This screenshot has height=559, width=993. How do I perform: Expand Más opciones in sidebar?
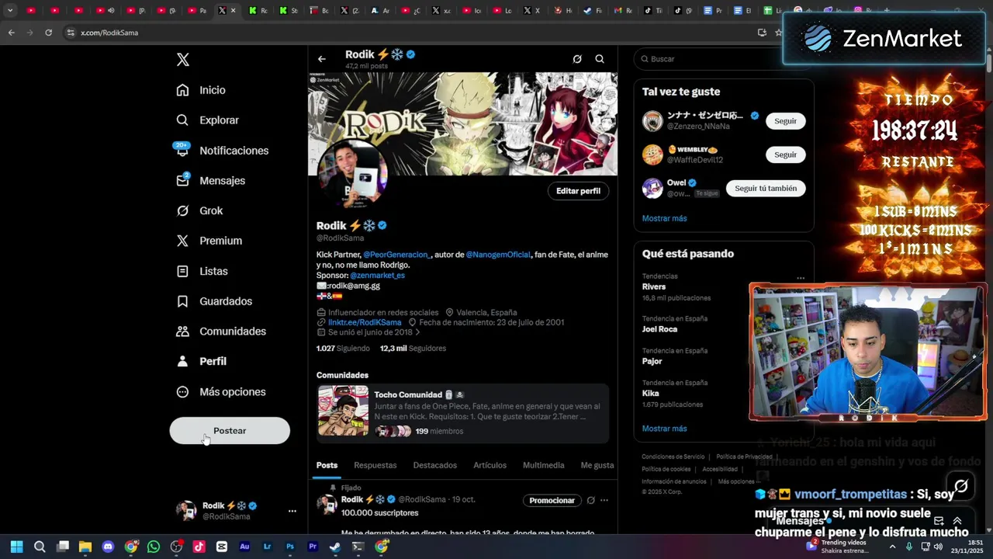coord(221,392)
